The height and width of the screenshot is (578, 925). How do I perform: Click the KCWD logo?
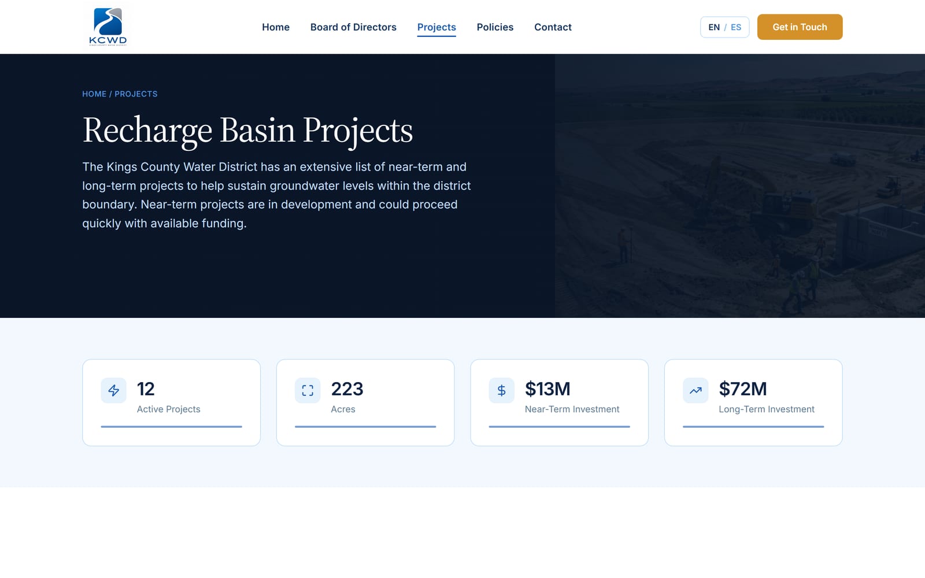click(108, 27)
